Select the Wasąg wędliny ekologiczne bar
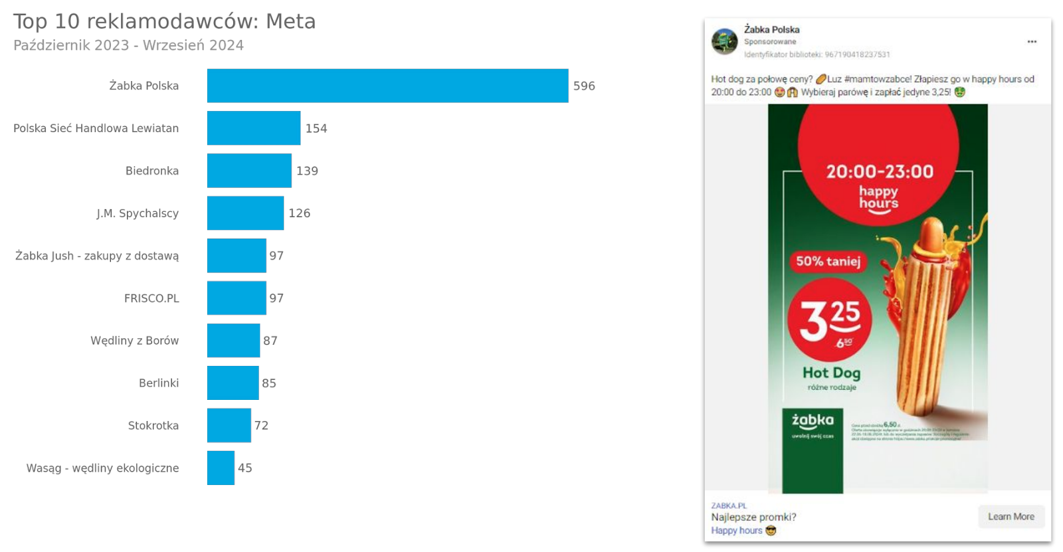The width and height of the screenshot is (1063, 552). coord(221,468)
